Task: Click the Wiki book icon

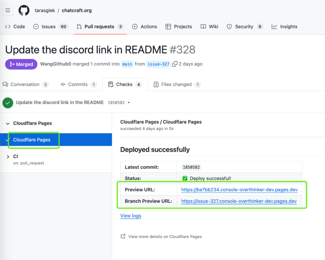Action: tap(204, 26)
